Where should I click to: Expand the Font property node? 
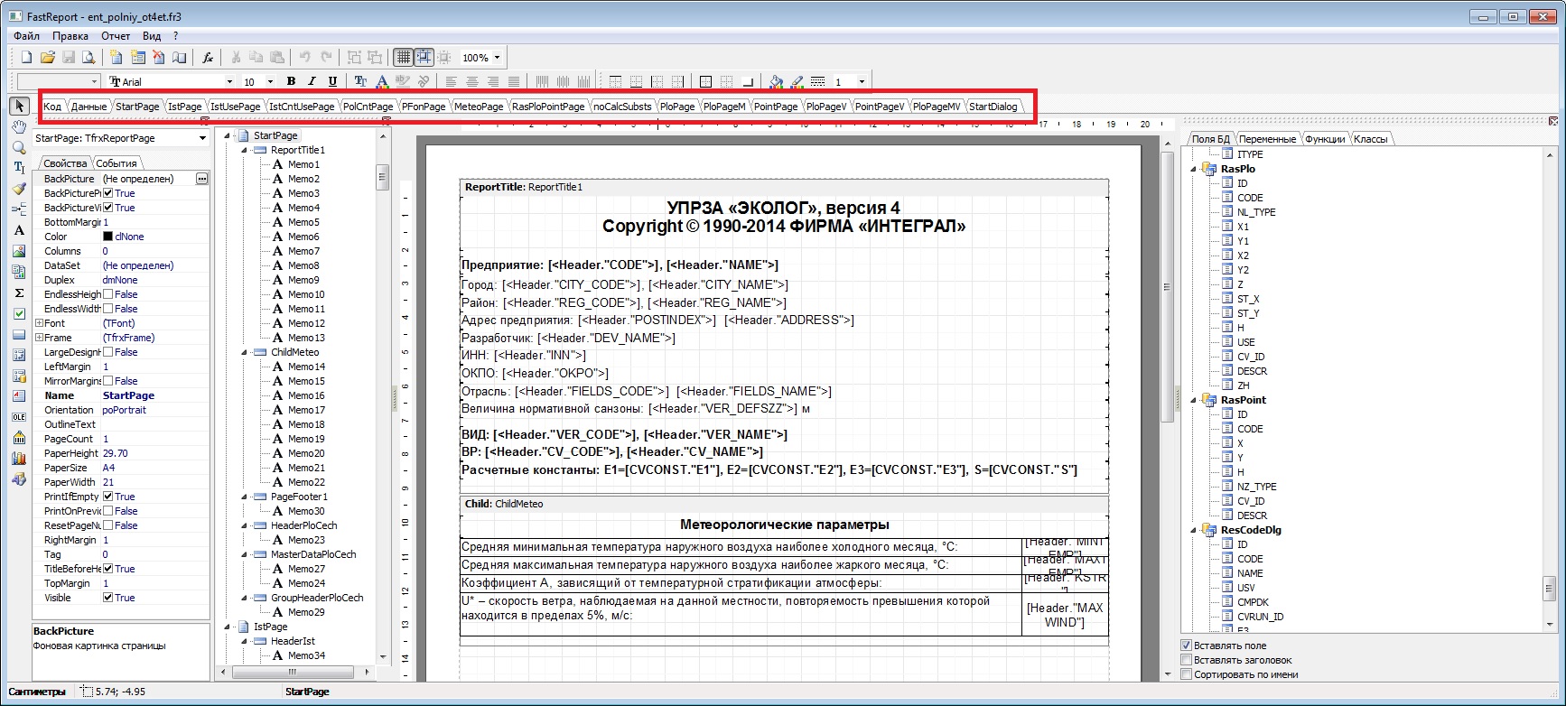(39, 323)
